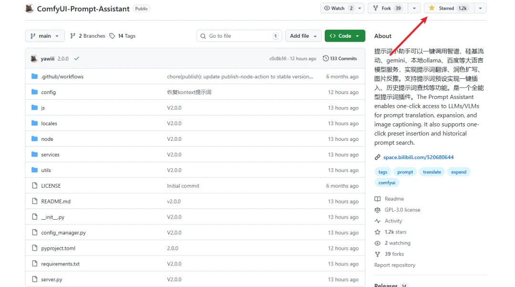Image resolution: width=515 pixels, height=287 pixels.
Task: View the 14 Tags link
Action: coord(122,36)
